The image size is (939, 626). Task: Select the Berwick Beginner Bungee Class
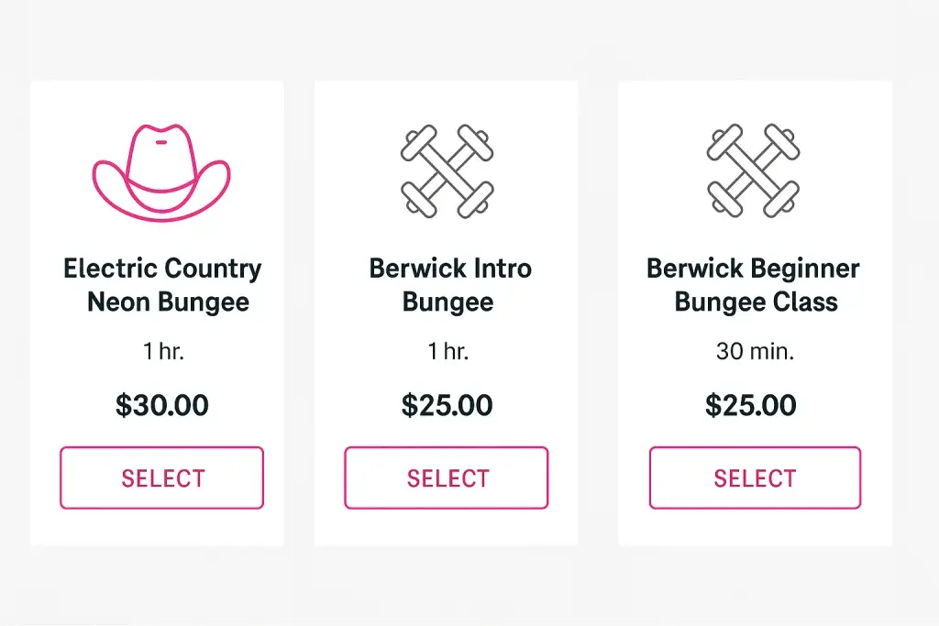pyautogui.click(x=754, y=478)
